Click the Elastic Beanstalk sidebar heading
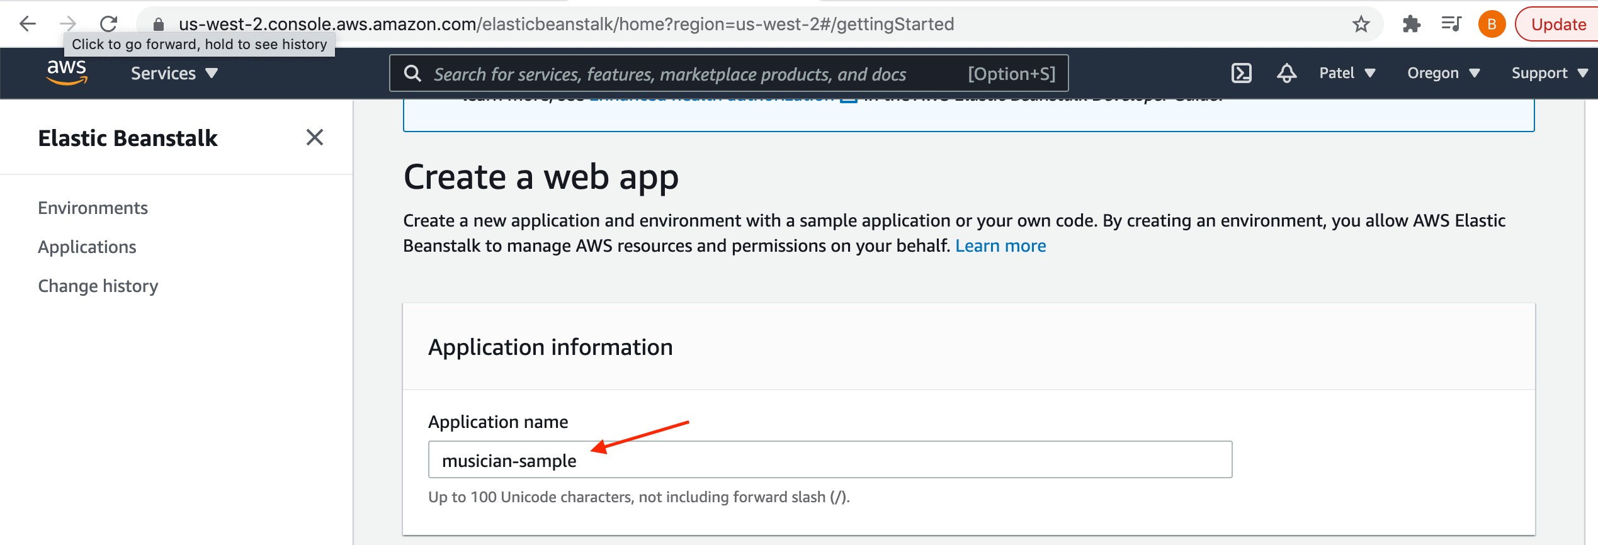Screen dimensions: 1598x545 tap(128, 138)
